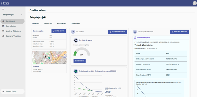Image resolution: width=197 pixels, height=97 pixels.
Task: Switch to the Dashboard tab
Action: pyautogui.click(x=36, y=23)
